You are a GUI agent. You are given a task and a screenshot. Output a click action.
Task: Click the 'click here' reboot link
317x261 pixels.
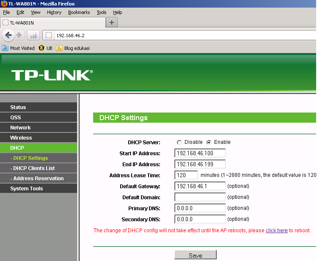point(276,231)
